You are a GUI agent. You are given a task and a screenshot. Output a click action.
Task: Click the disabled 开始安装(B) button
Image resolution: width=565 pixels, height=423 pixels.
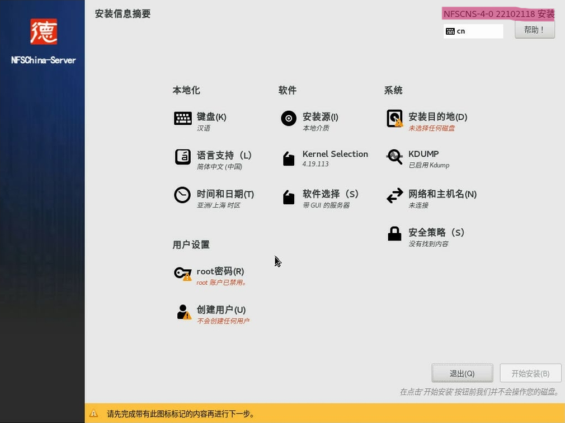pyautogui.click(x=530, y=373)
